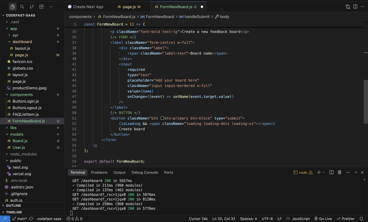Open .env.local in the explorer
Viewport: 368px width, 222px height.
click(x=32, y=180)
